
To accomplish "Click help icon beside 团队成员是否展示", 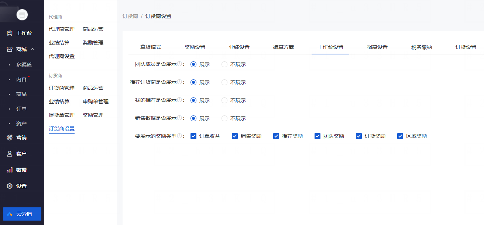I will tap(179, 64).
